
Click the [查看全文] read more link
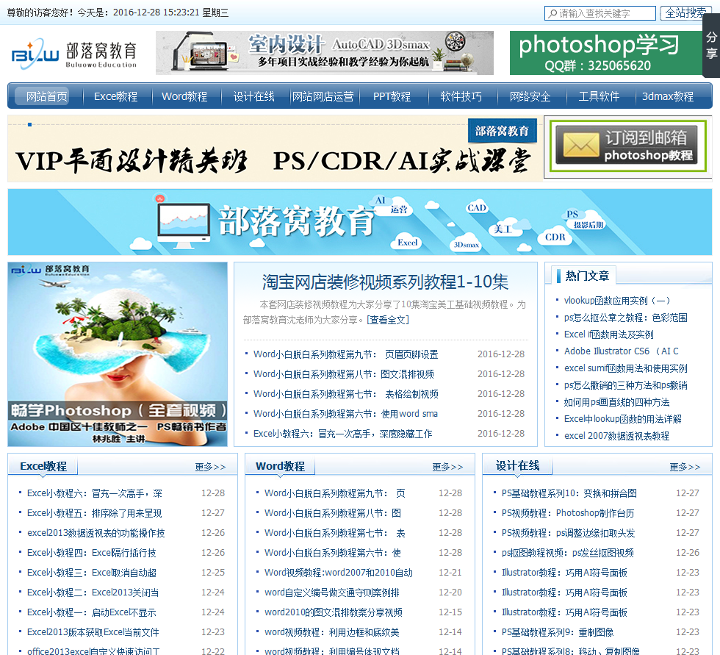(388, 320)
